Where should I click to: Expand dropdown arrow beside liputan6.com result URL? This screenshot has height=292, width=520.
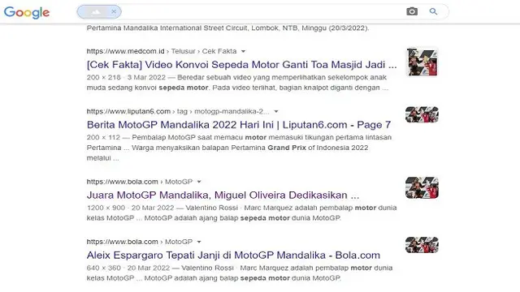[276, 112]
